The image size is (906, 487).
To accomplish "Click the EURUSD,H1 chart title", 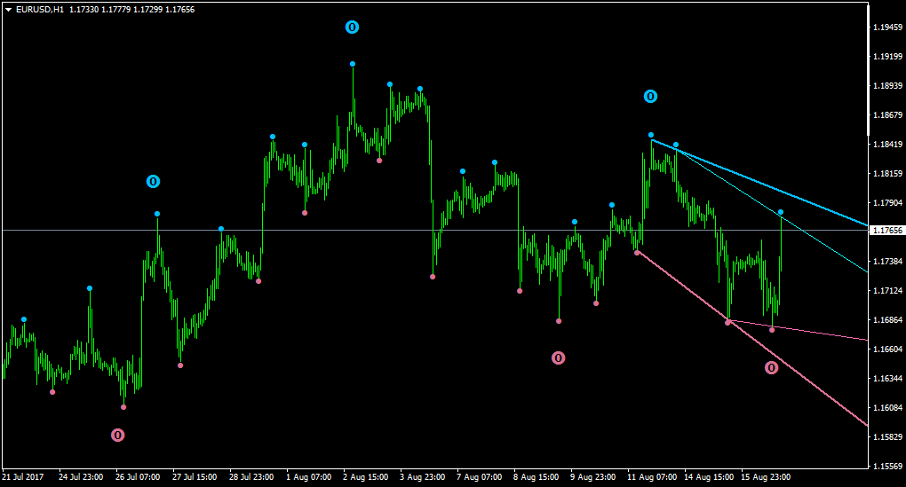I will [x=40, y=10].
